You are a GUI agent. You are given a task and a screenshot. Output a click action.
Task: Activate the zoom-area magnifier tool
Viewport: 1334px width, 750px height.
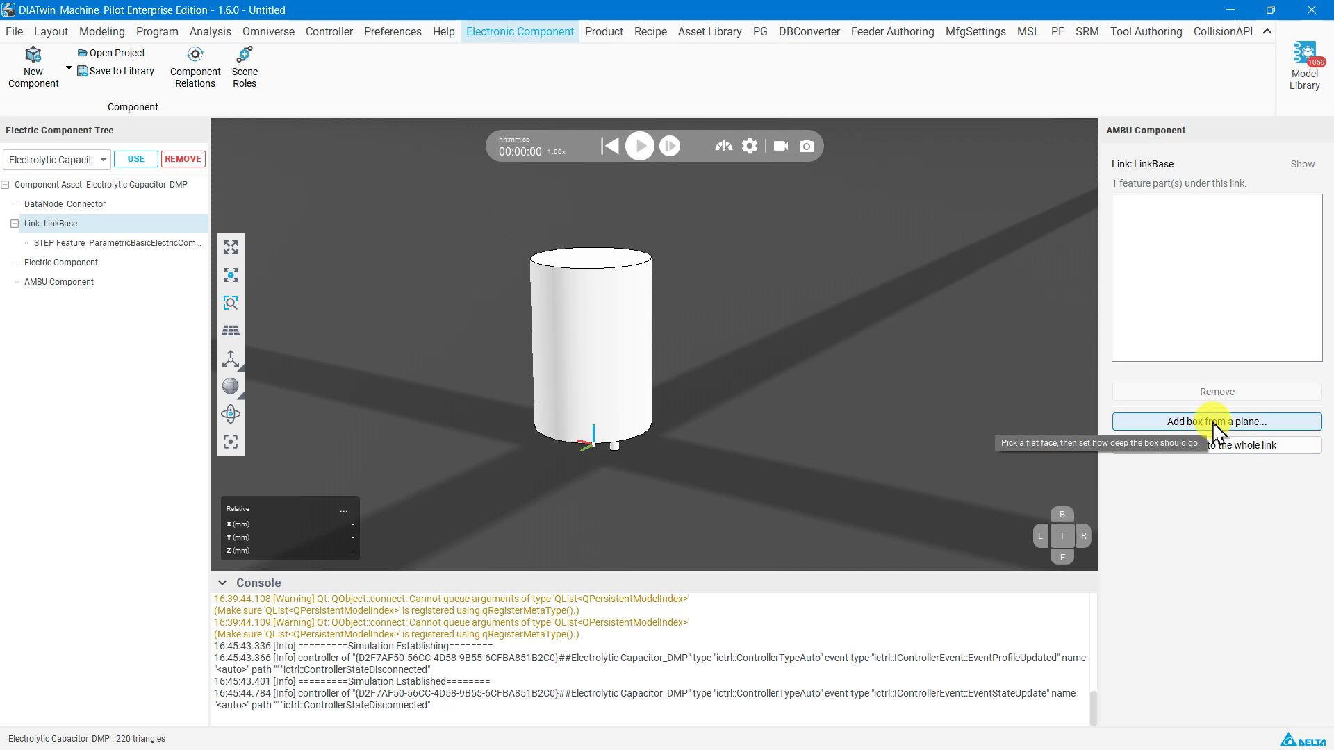tap(231, 303)
